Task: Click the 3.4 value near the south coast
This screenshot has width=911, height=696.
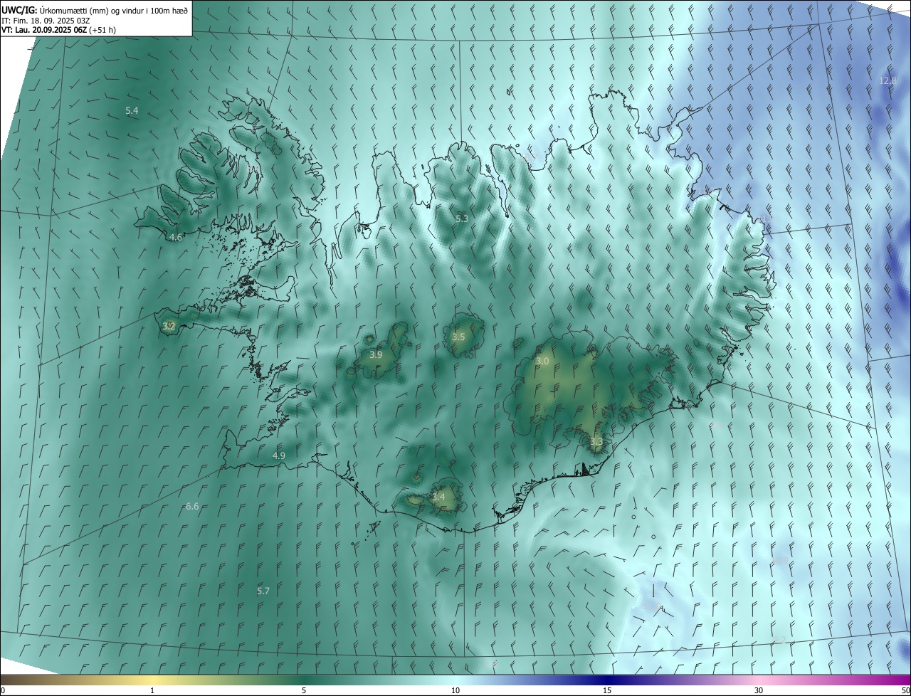Action: coord(438,497)
